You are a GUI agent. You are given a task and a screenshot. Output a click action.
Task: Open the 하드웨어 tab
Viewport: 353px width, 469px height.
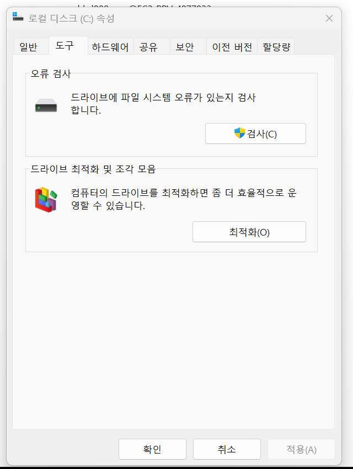click(110, 47)
